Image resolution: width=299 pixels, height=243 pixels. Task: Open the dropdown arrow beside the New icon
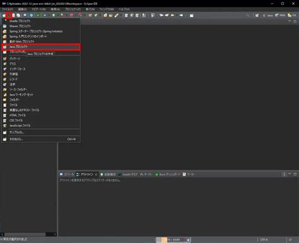[x=9, y=15]
